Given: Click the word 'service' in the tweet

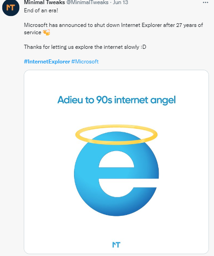Looking at the screenshot, I should click(x=32, y=32).
